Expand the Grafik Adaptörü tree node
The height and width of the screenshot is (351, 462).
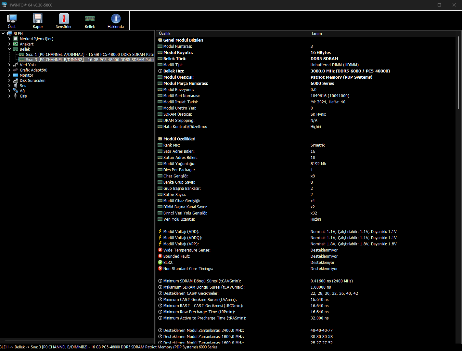coord(9,70)
